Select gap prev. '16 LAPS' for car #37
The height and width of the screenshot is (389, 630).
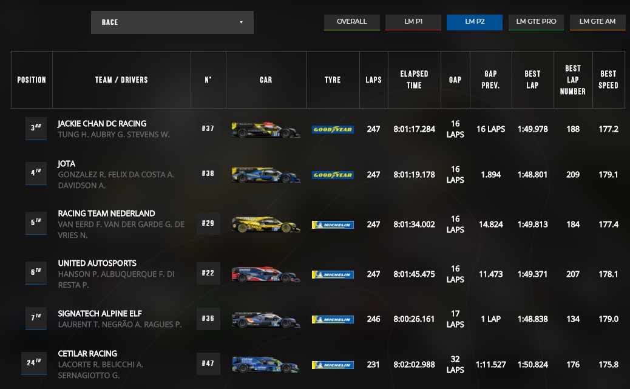click(x=490, y=129)
